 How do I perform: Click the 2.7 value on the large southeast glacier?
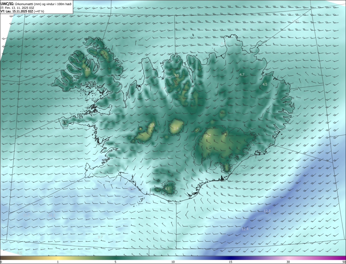[208, 136]
